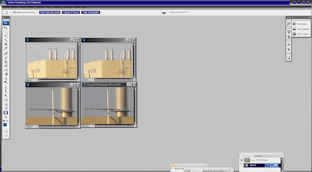Enable Défilement des fenêtres checkbox
The width and height of the screenshot is (312, 172).
click(x=14, y=12)
